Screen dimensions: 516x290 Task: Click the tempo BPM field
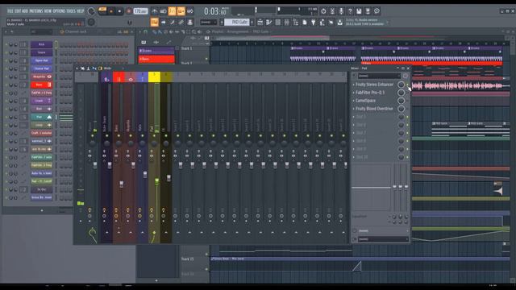point(140,11)
